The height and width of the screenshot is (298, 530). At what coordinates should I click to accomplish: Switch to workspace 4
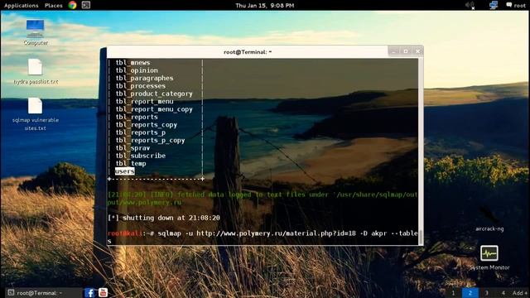click(503, 293)
